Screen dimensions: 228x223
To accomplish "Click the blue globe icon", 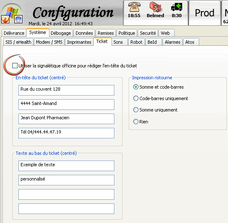I will (x=18, y=19).
